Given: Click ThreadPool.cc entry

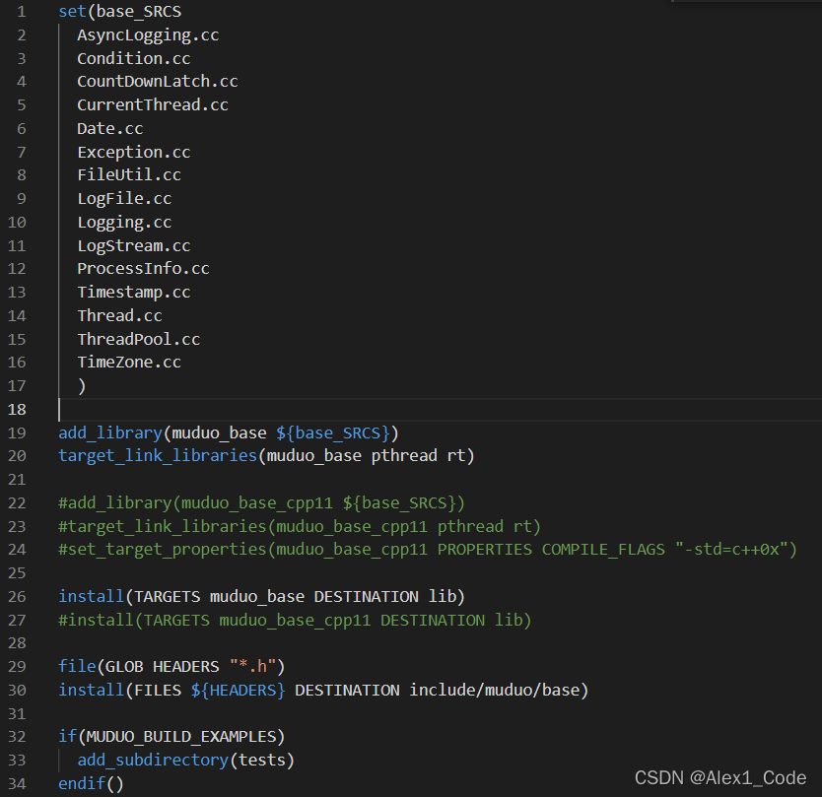Looking at the screenshot, I should click(138, 340).
